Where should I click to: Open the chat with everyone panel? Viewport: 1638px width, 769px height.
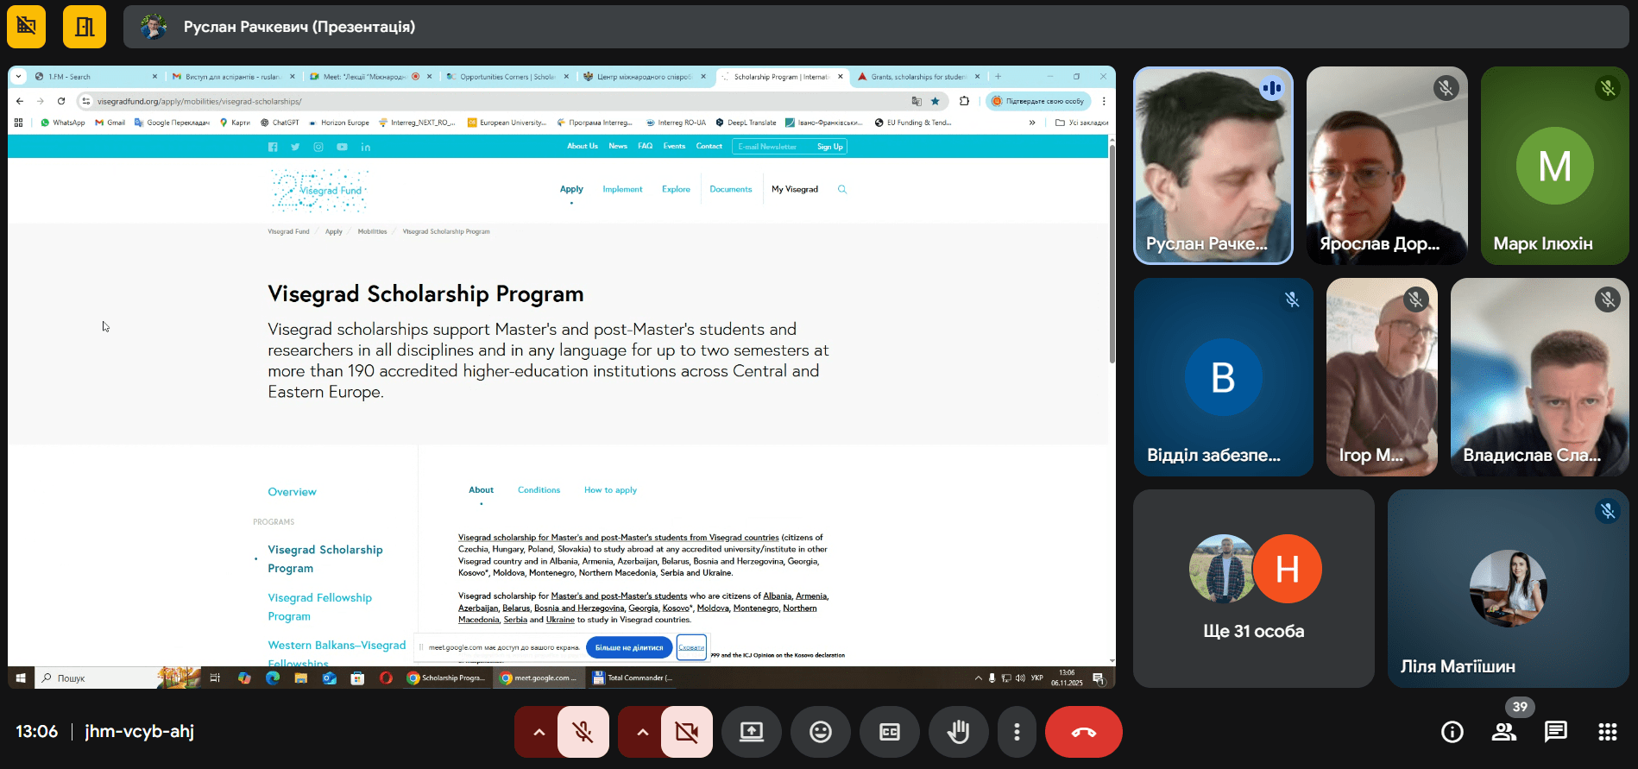[x=1555, y=732]
